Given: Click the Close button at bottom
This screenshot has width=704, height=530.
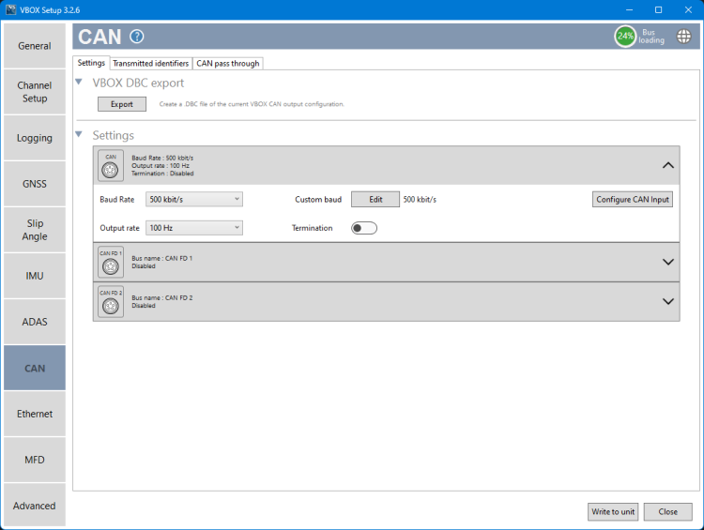Looking at the screenshot, I should [x=667, y=511].
